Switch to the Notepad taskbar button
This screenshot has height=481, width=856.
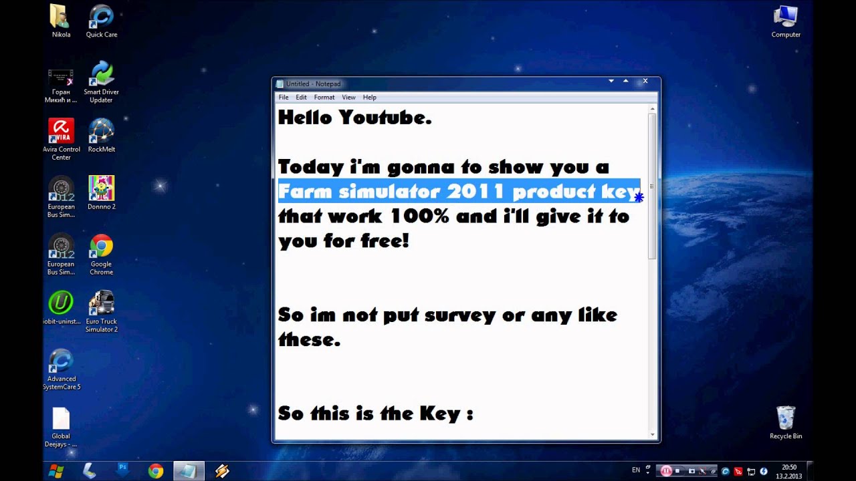(x=189, y=471)
